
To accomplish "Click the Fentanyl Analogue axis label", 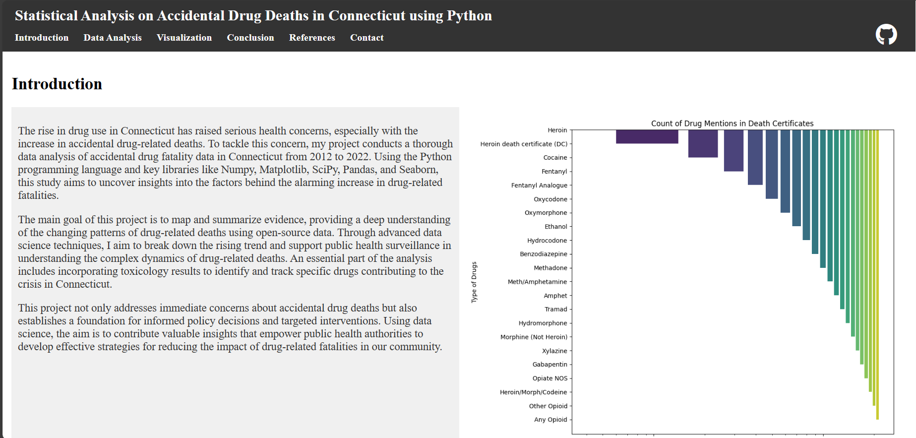I will tap(539, 185).
